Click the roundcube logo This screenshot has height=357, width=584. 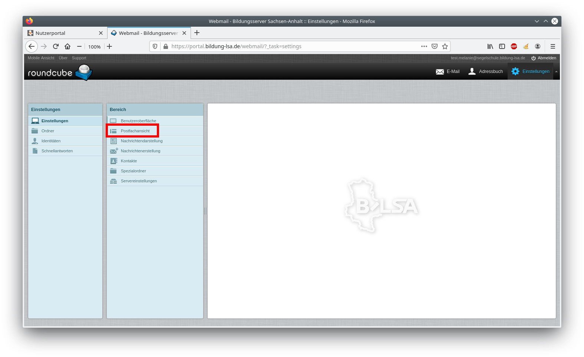pyautogui.click(x=60, y=72)
